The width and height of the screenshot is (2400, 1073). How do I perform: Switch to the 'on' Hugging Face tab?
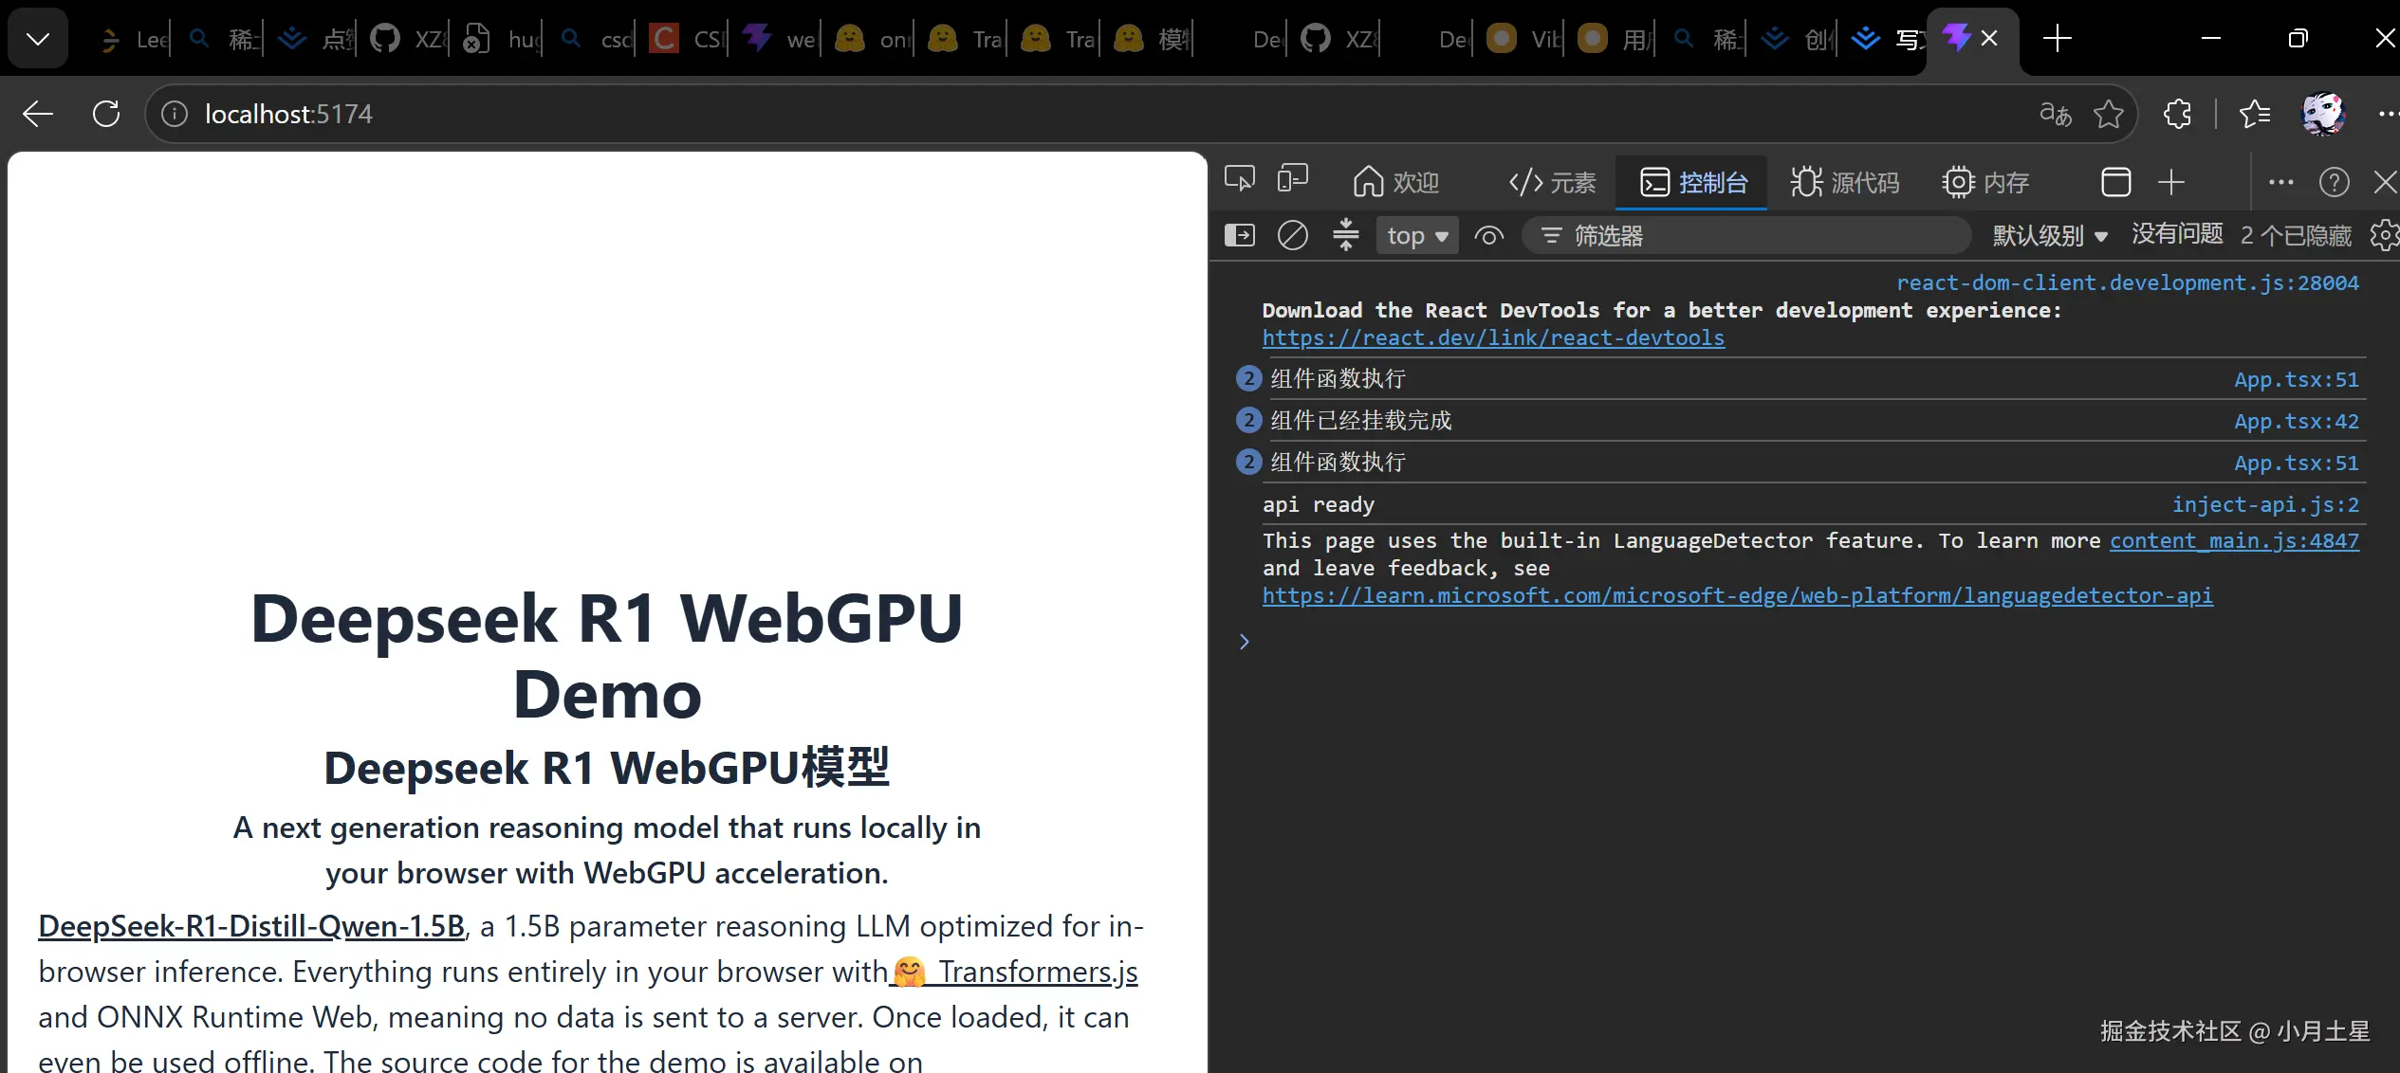click(876, 39)
